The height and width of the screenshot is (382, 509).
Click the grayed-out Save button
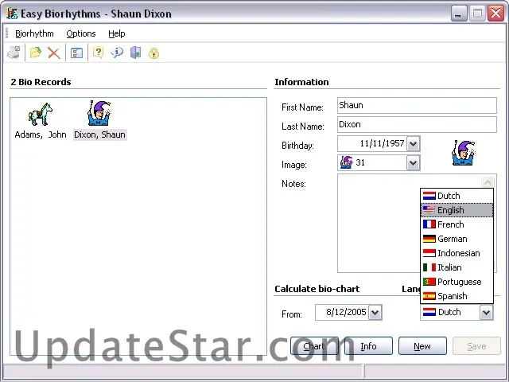[476, 346]
